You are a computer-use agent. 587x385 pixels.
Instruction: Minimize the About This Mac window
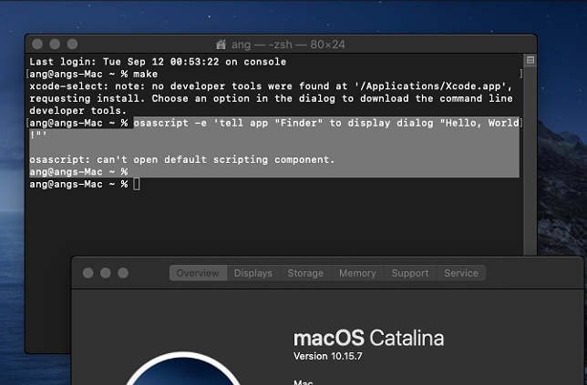106,273
